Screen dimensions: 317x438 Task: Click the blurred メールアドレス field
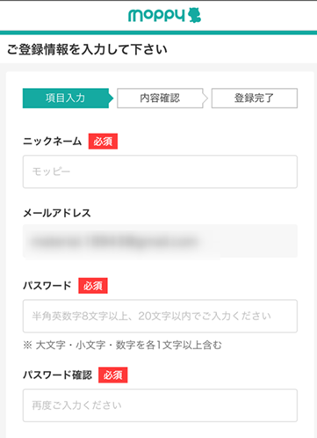pyautogui.click(x=160, y=241)
